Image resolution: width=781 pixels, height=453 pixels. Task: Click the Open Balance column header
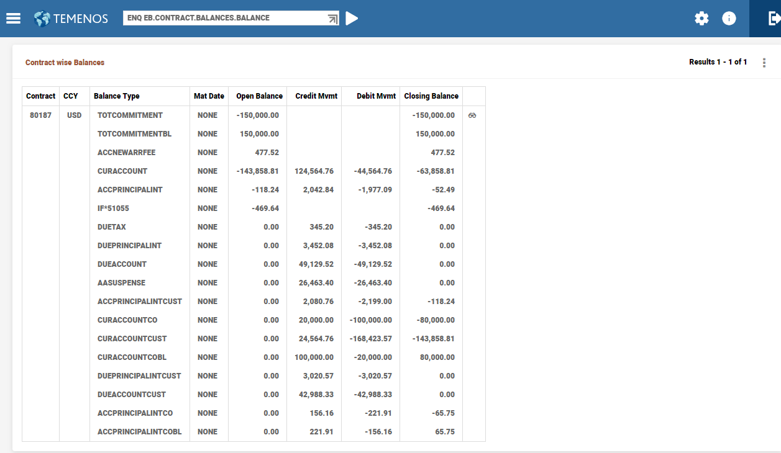click(x=259, y=96)
